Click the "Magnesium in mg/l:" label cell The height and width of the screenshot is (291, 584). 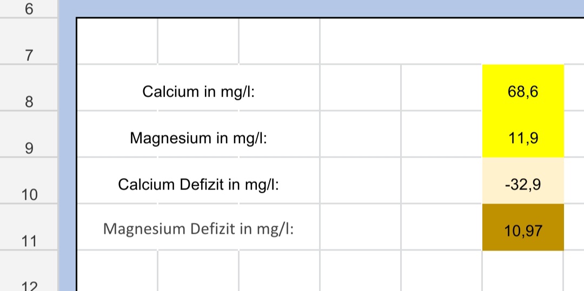pos(198,138)
